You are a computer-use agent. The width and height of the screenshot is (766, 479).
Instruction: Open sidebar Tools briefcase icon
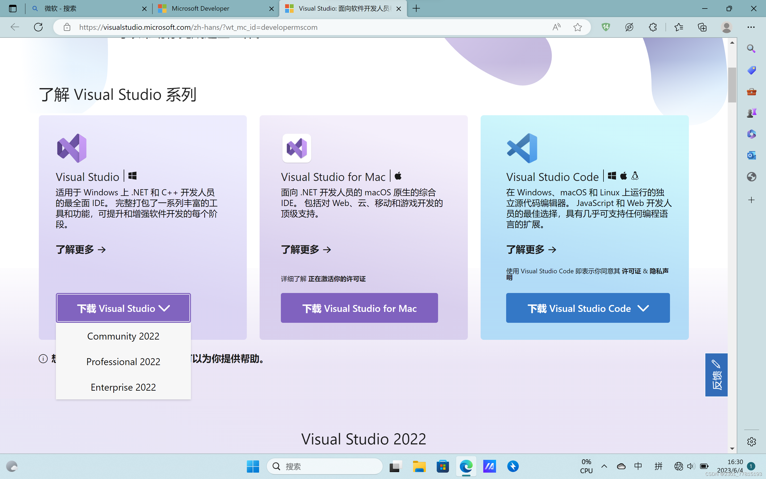coord(751,92)
